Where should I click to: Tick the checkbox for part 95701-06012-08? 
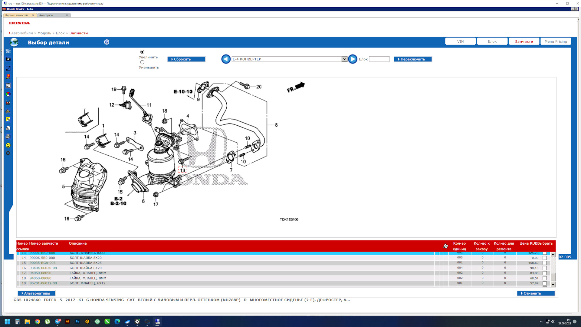545,283
